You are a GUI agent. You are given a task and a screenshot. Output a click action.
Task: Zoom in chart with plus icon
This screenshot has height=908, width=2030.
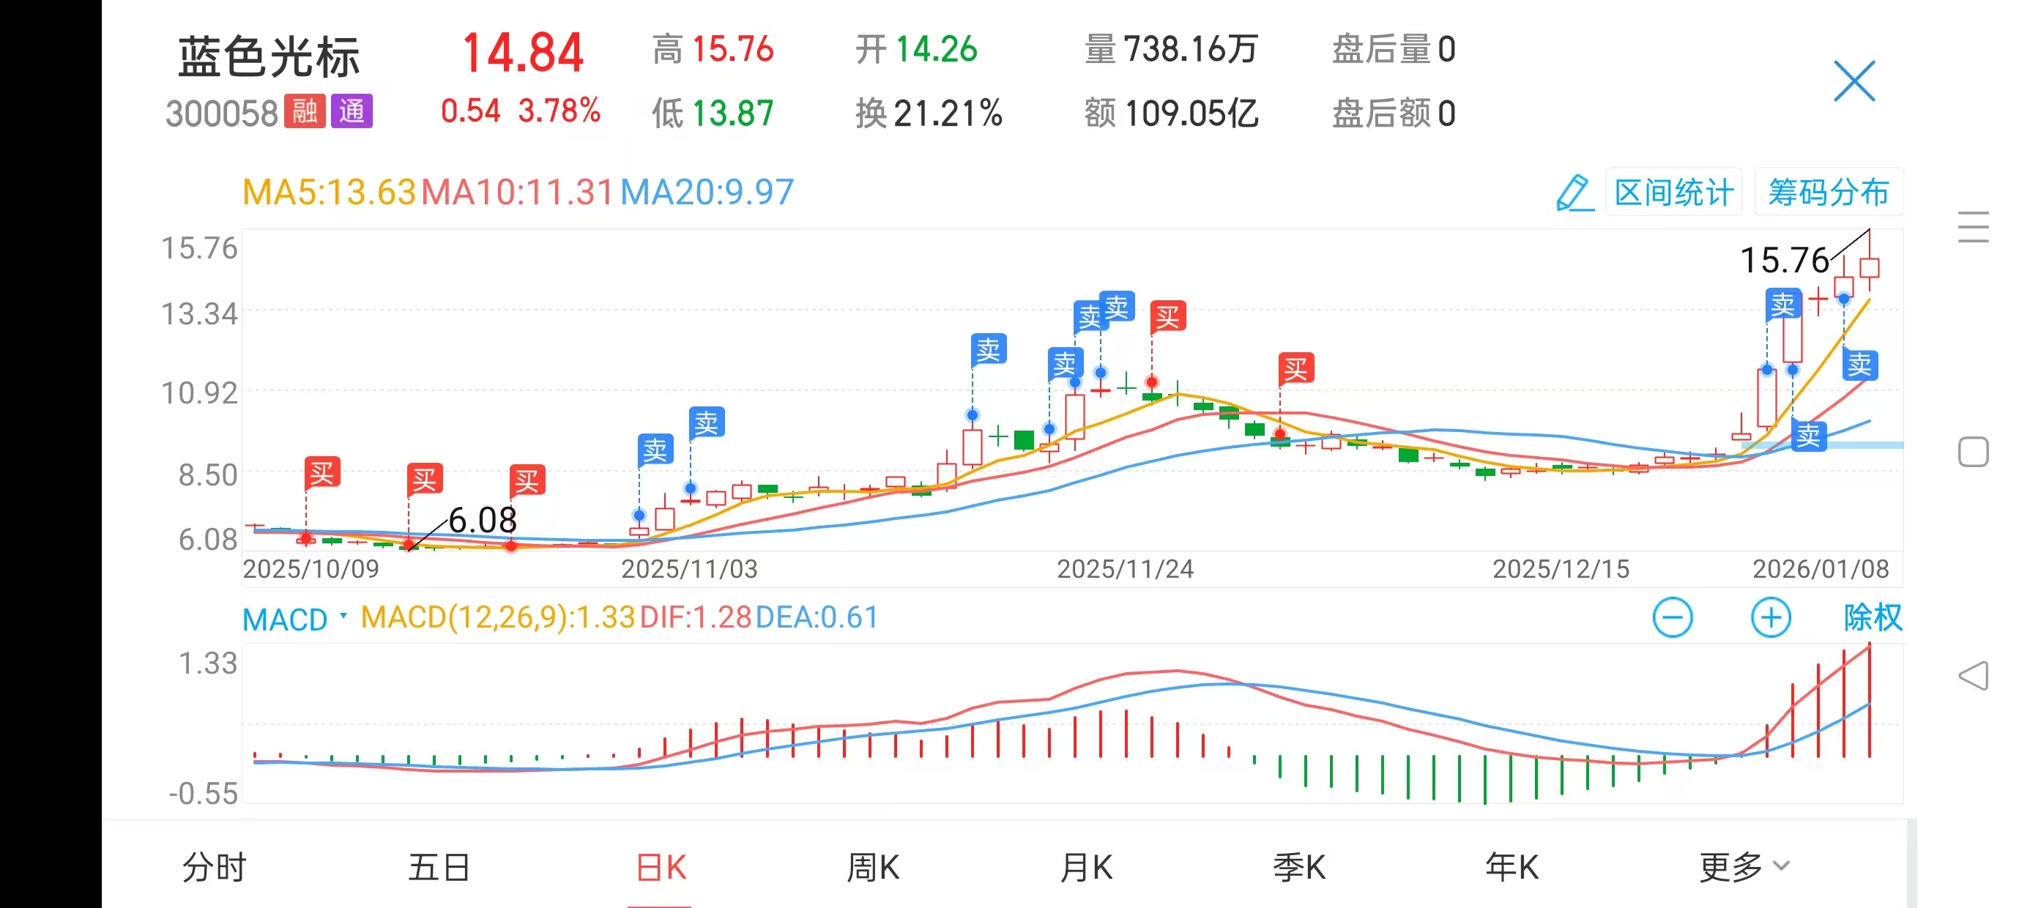point(1770,617)
